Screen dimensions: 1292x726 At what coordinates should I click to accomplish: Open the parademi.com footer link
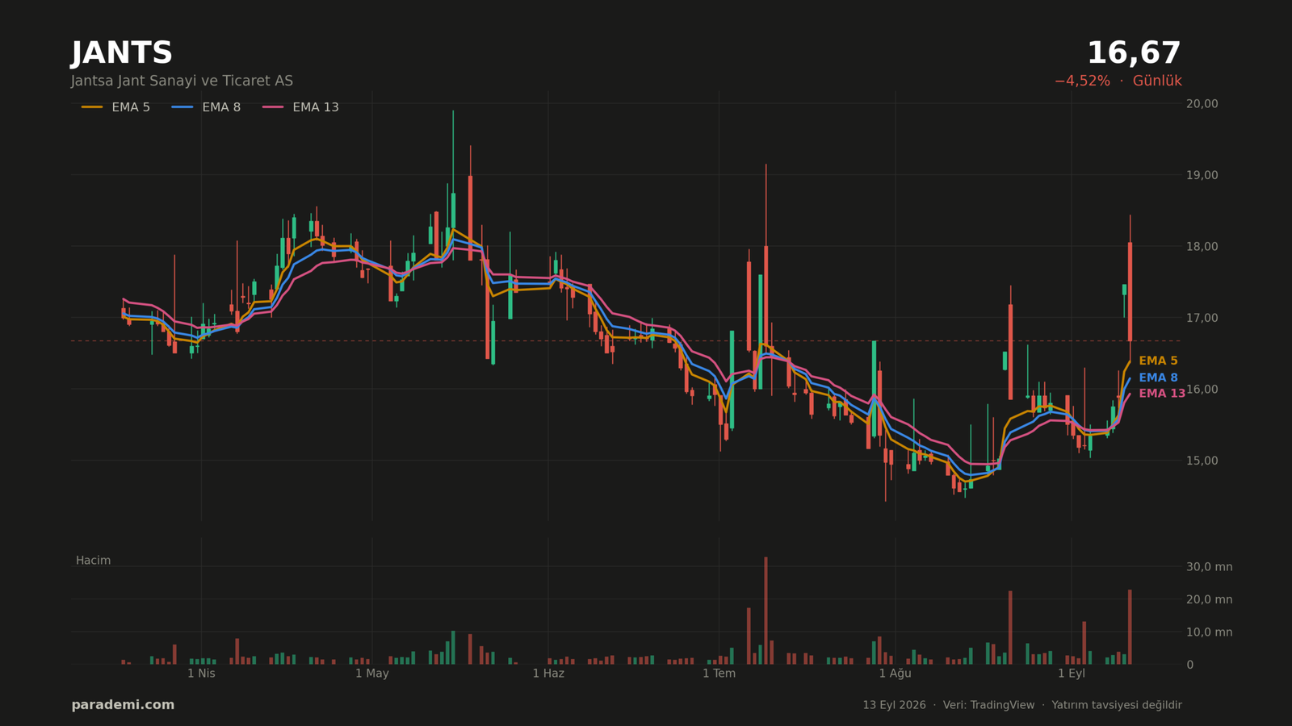[123, 705]
